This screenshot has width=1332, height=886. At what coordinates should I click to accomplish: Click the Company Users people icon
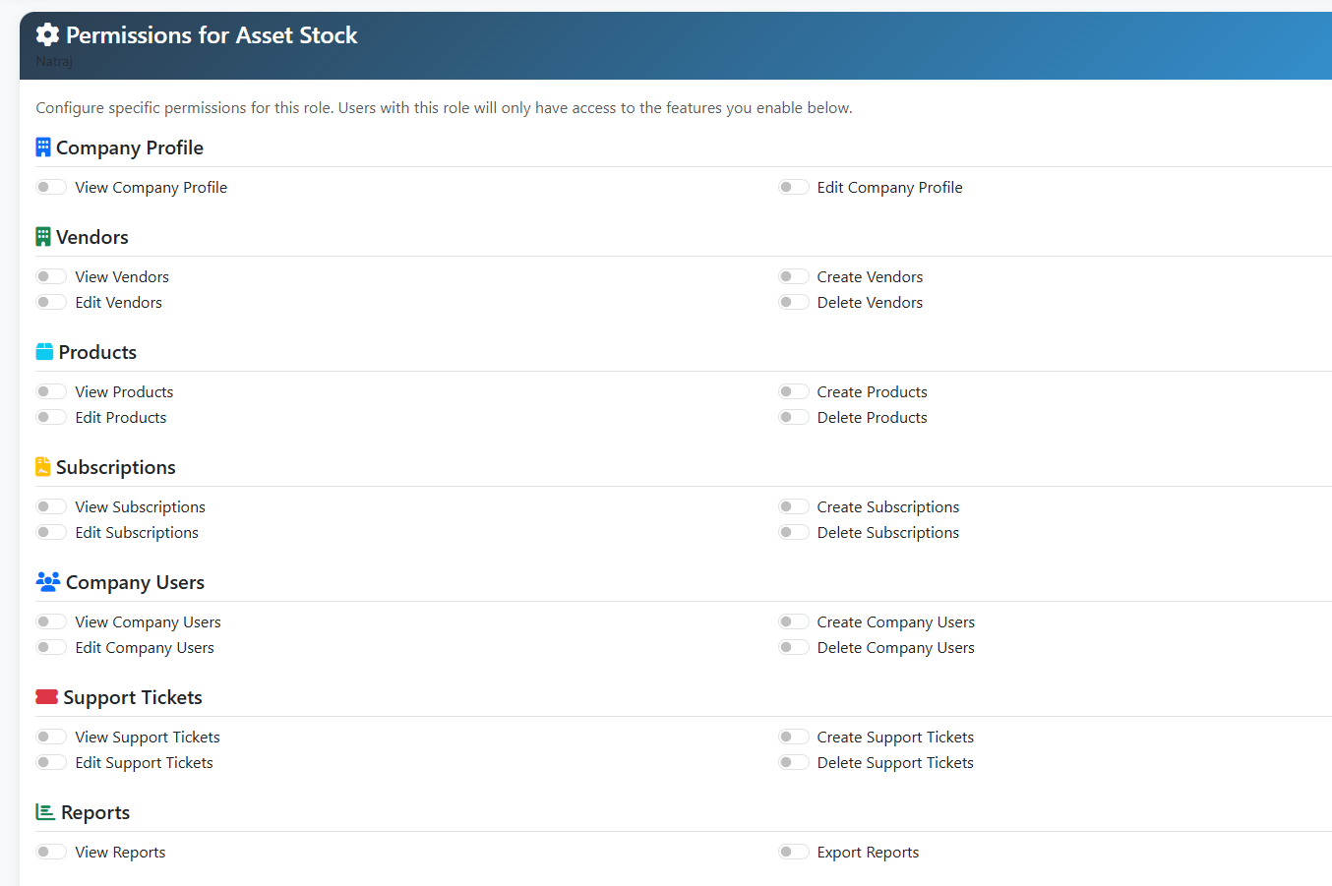coord(48,581)
